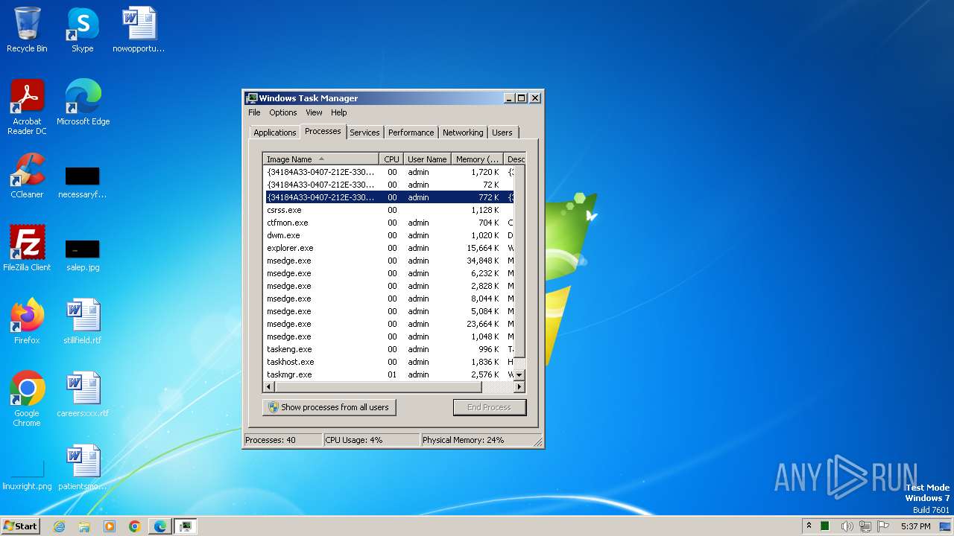The width and height of the screenshot is (954, 536).
Task: Click the Task Manager taskbar button
Action: (x=186, y=526)
